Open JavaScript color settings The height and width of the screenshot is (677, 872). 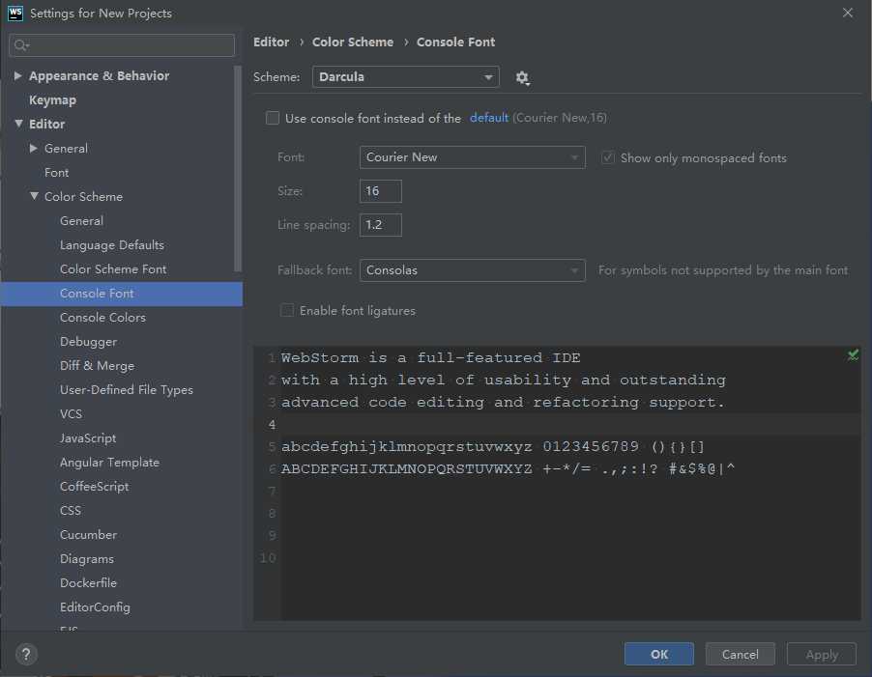click(x=88, y=438)
